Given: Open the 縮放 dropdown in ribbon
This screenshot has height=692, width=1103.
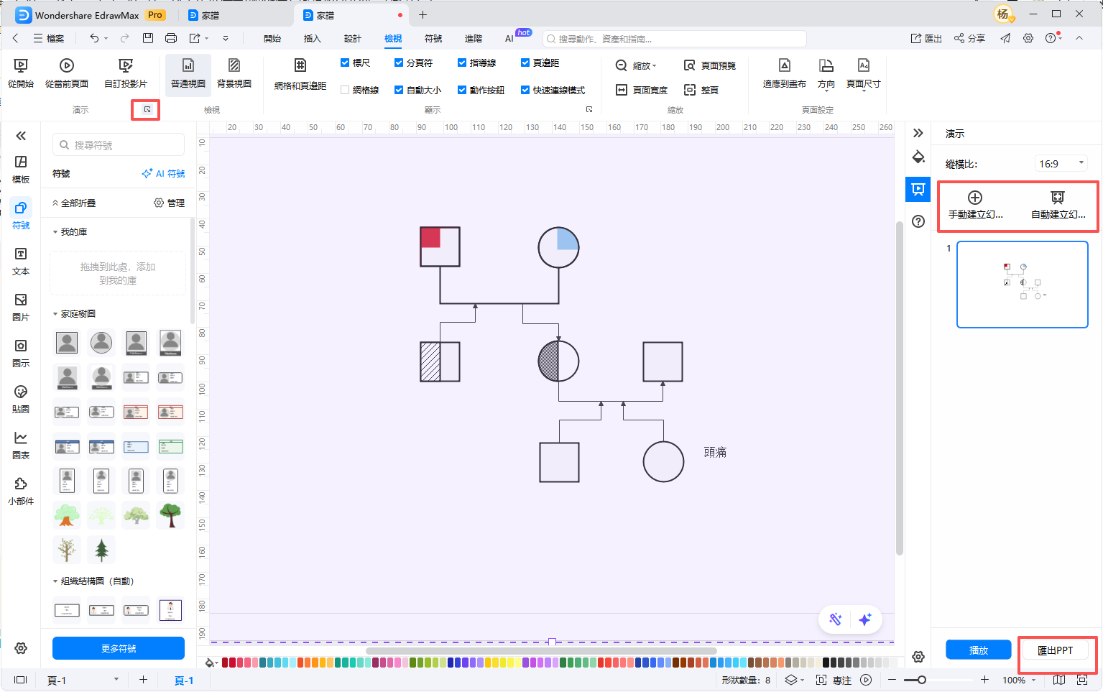Looking at the screenshot, I should [x=637, y=65].
